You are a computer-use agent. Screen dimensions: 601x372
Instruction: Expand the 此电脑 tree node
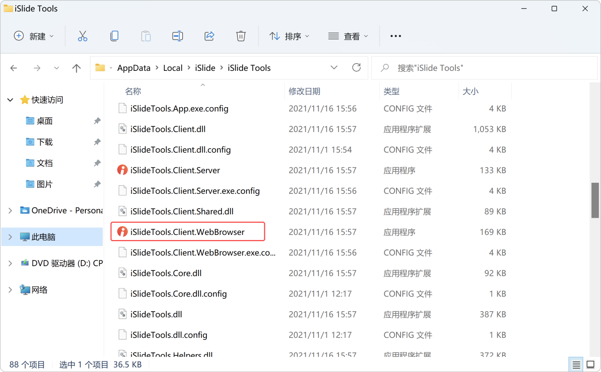click(10, 237)
